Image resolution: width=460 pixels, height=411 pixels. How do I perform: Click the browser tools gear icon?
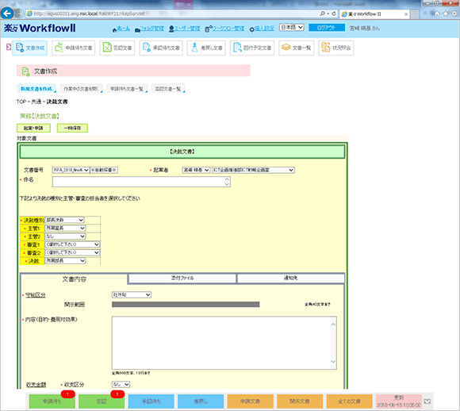click(x=454, y=13)
